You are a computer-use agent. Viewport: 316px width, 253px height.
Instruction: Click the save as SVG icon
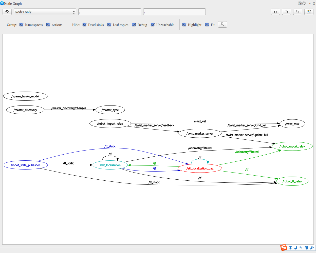tap(298, 12)
